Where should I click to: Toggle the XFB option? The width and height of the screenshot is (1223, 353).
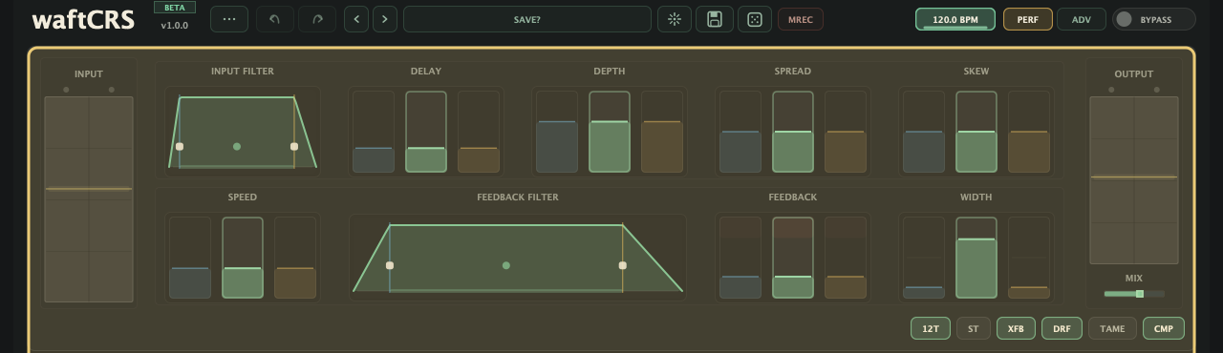pos(1017,328)
